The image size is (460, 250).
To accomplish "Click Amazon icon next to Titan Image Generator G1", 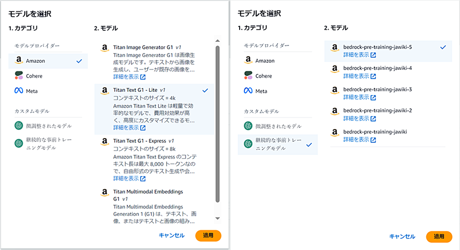I will 105,48.
